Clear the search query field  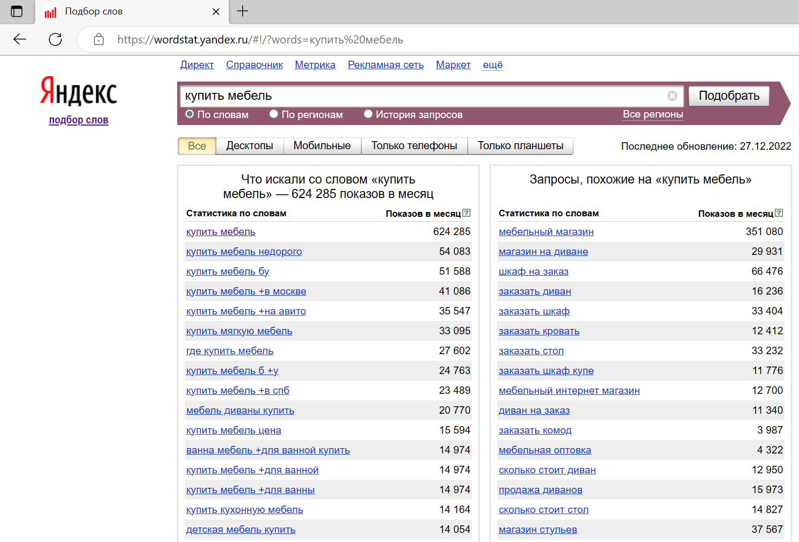pyautogui.click(x=672, y=96)
